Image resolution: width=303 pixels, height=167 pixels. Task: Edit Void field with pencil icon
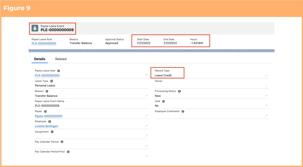pyautogui.click(x=266, y=105)
